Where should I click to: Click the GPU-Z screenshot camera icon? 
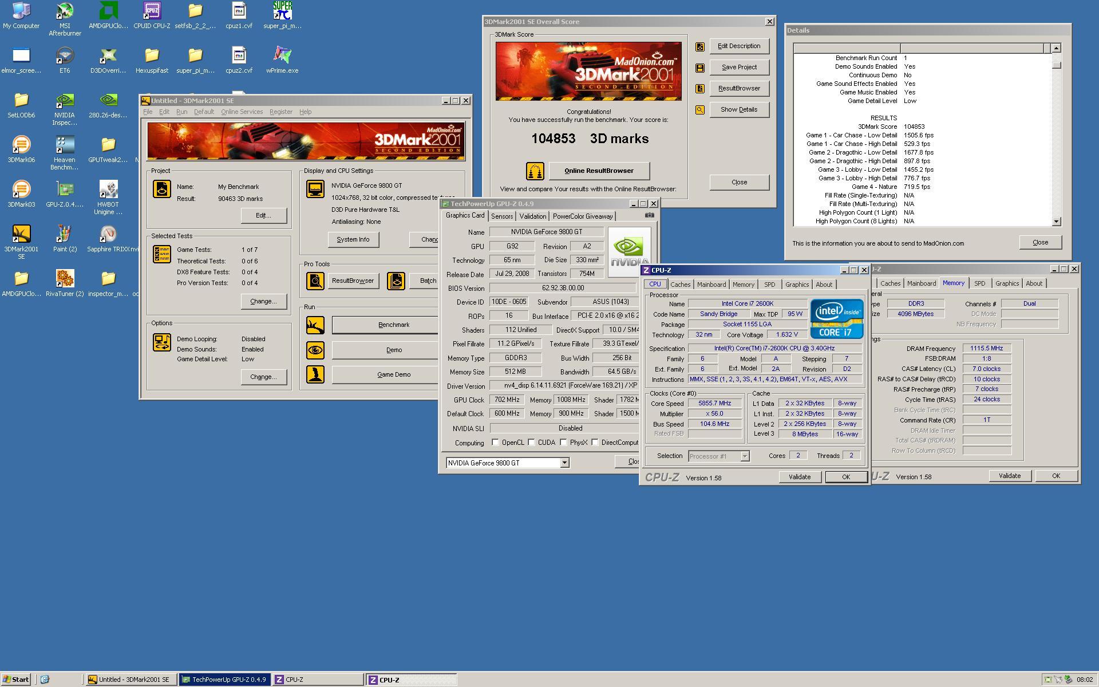pyautogui.click(x=649, y=215)
